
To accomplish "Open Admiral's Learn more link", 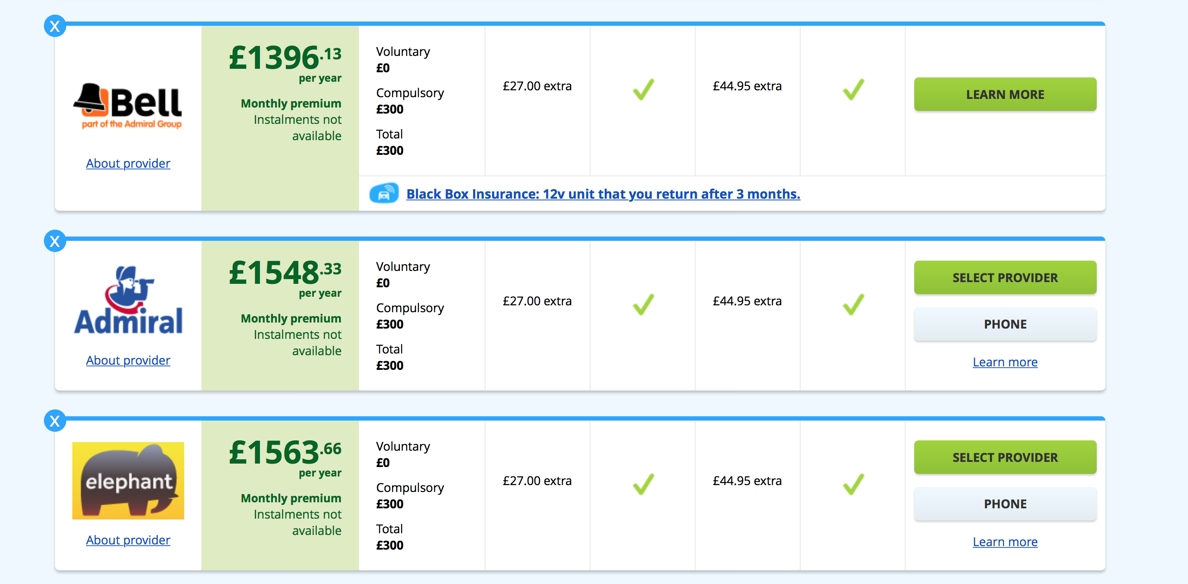I will pyautogui.click(x=1005, y=362).
